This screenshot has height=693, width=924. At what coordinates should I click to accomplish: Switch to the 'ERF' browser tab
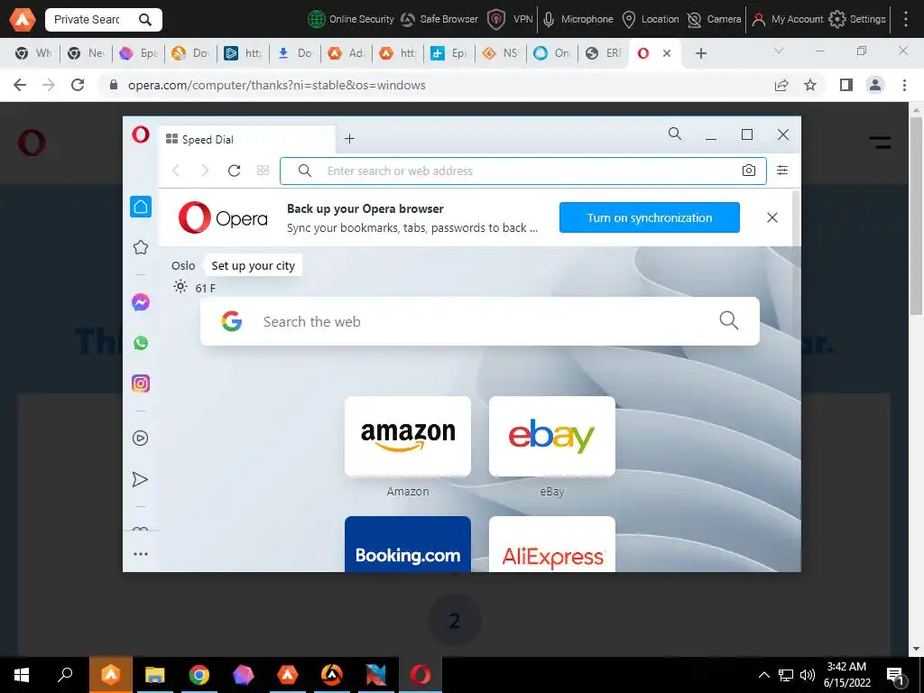[605, 53]
